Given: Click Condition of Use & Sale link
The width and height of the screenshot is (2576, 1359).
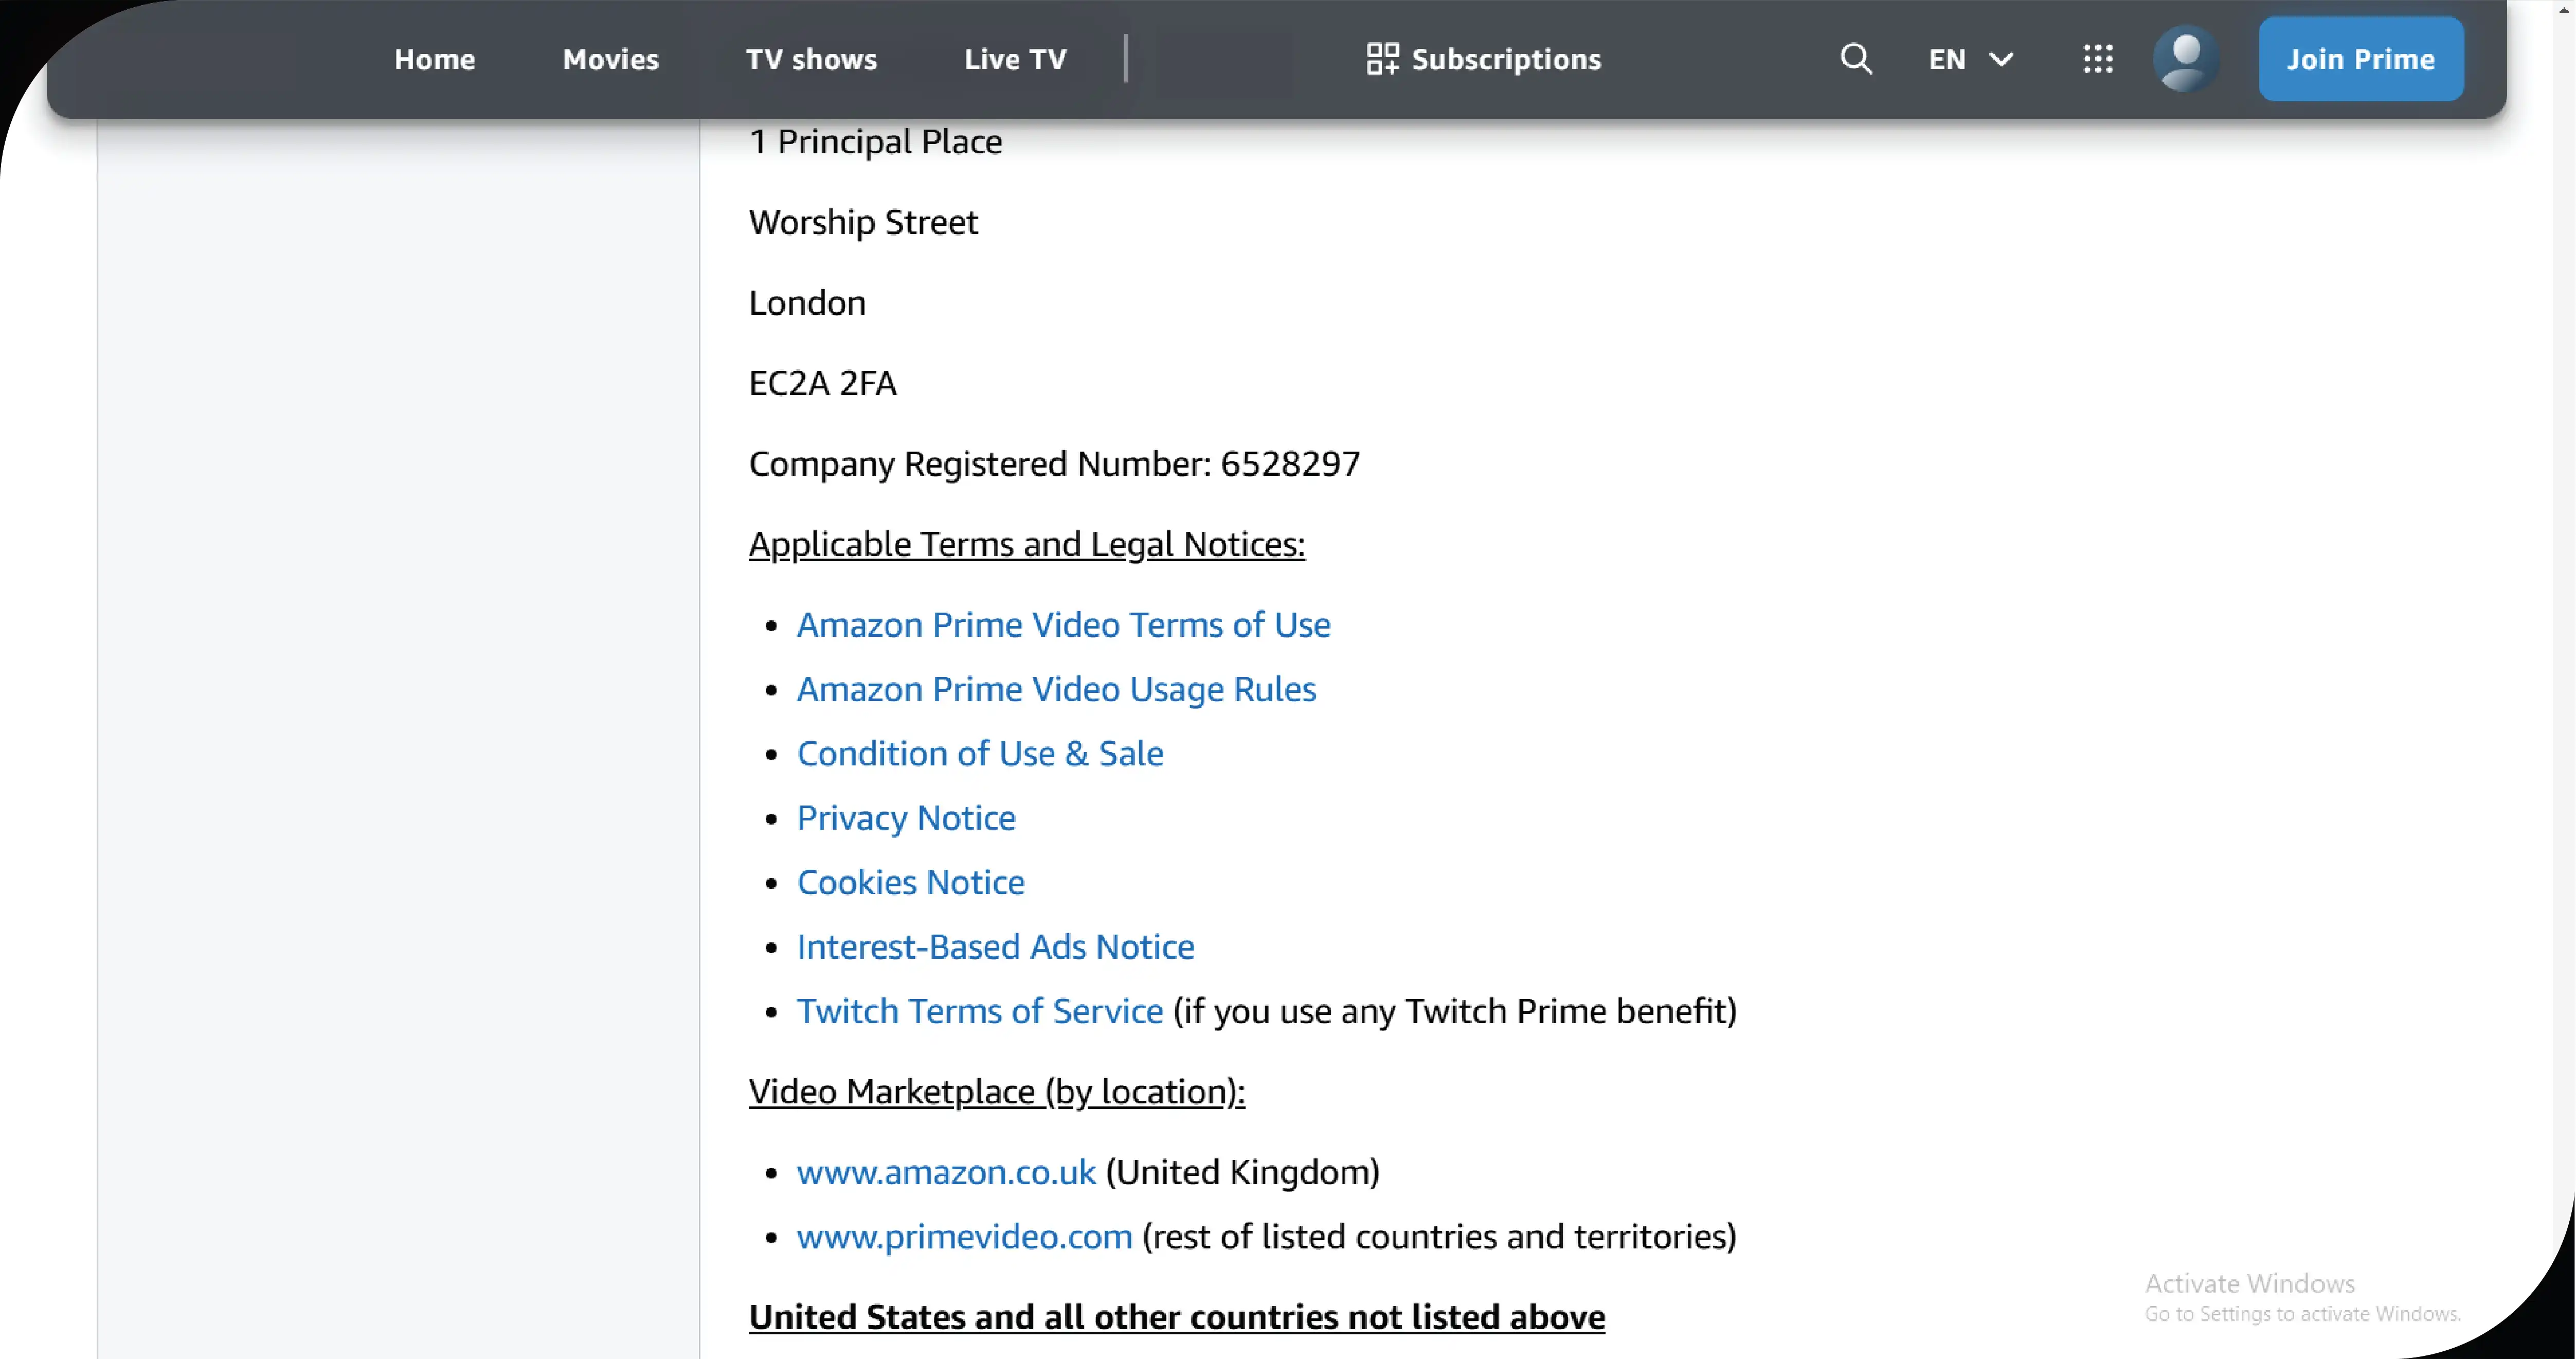Looking at the screenshot, I should pyautogui.click(x=980, y=753).
